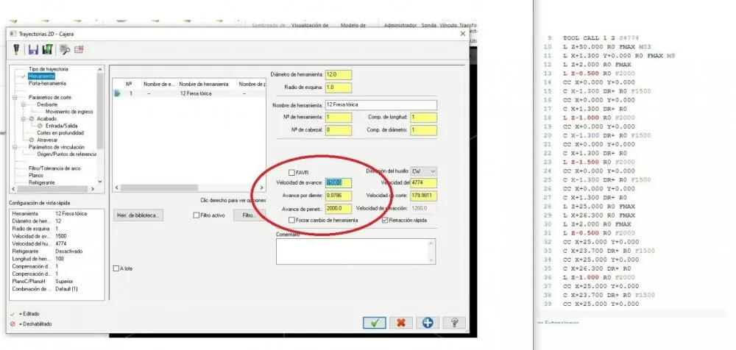Viewport: 736px width, 350px height.
Task: Click the Nombre de herramienta column header
Action: point(204,84)
